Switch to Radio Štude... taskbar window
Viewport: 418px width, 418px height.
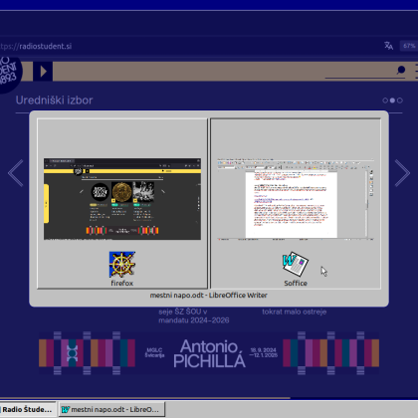(28, 410)
